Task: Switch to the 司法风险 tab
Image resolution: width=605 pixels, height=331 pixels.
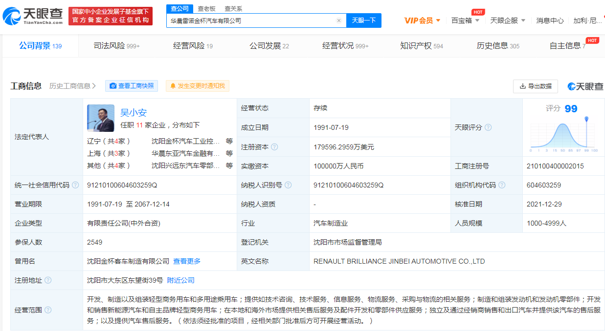Action: click(x=116, y=46)
